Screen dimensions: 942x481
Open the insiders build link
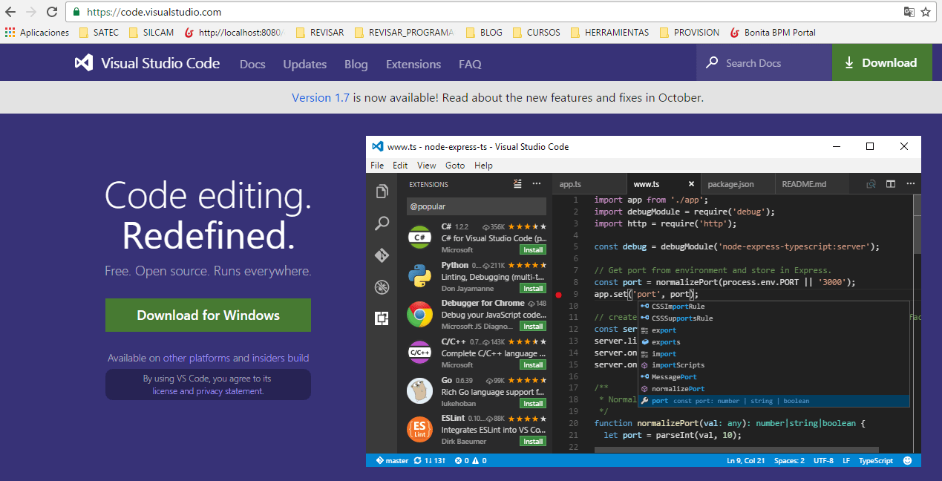[x=281, y=358]
